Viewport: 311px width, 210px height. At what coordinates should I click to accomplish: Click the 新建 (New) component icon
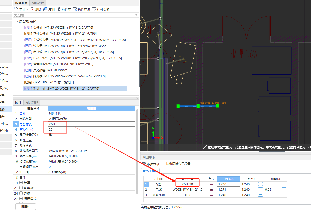click(x=16, y=9)
